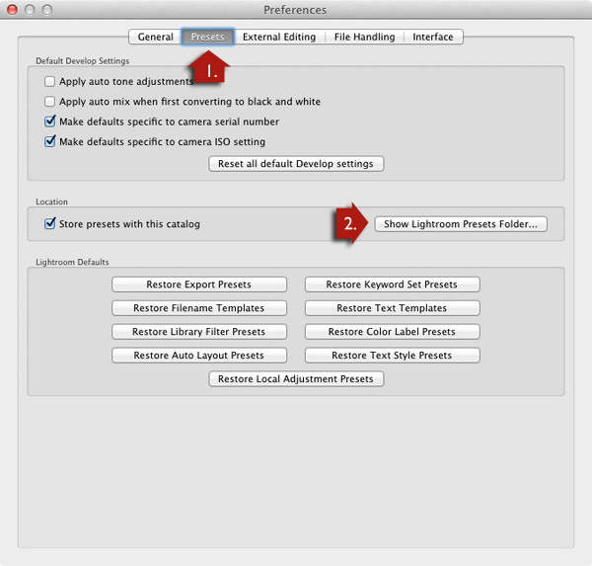Enable Apply auto tone adjustments checkbox

(50, 81)
